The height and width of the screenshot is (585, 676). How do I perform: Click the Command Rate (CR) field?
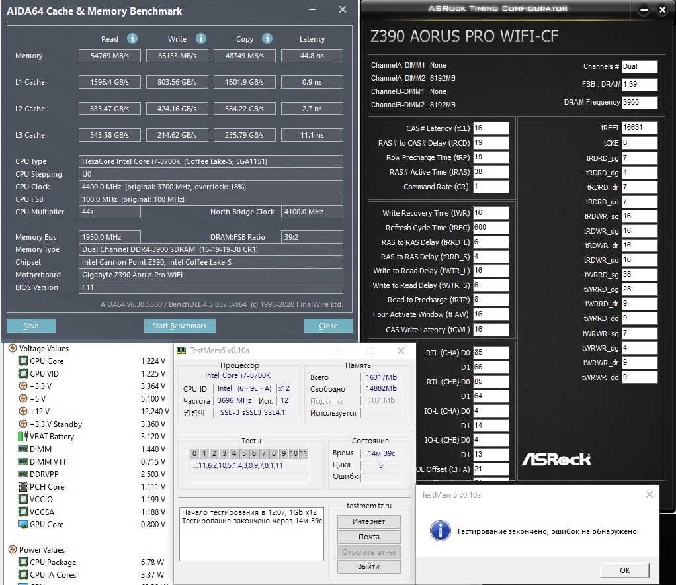click(x=491, y=187)
